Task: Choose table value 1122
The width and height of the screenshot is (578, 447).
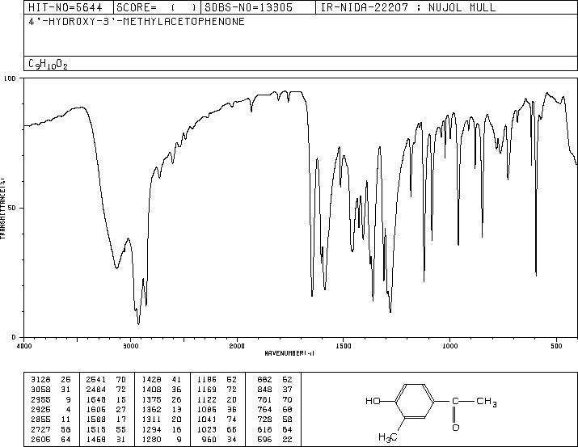Action: pyautogui.click(x=207, y=399)
